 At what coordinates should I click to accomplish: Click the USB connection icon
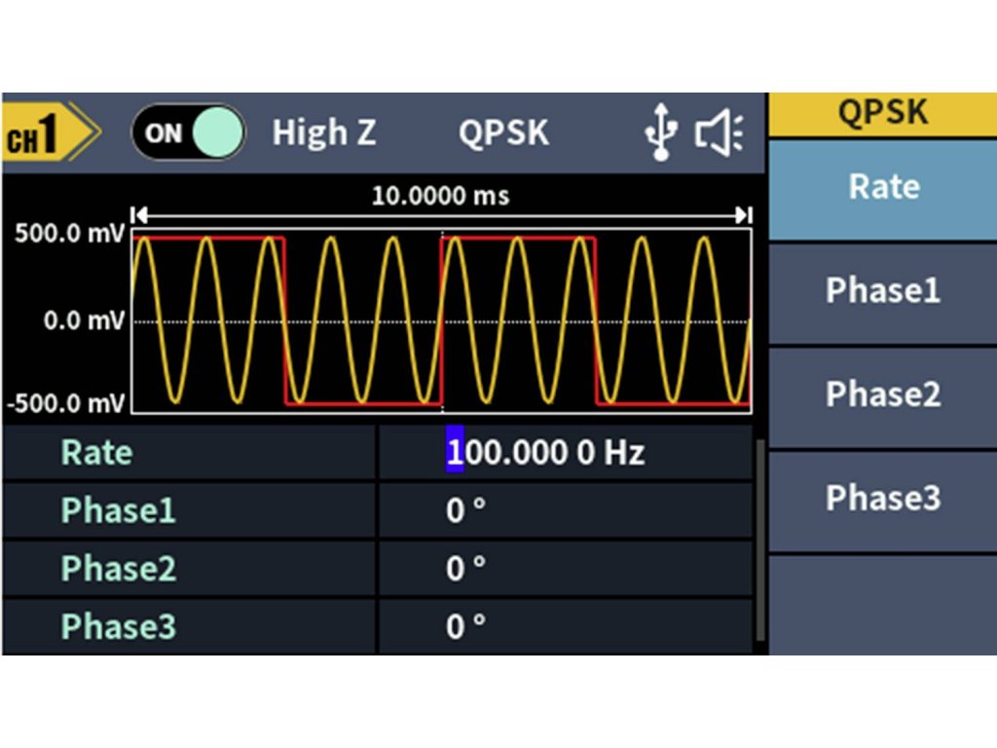click(661, 133)
